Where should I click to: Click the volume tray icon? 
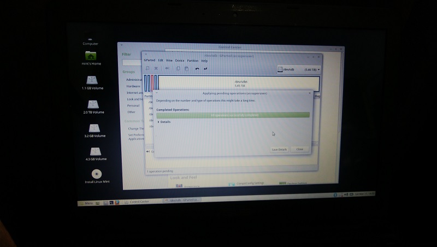(x=346, y=195)
